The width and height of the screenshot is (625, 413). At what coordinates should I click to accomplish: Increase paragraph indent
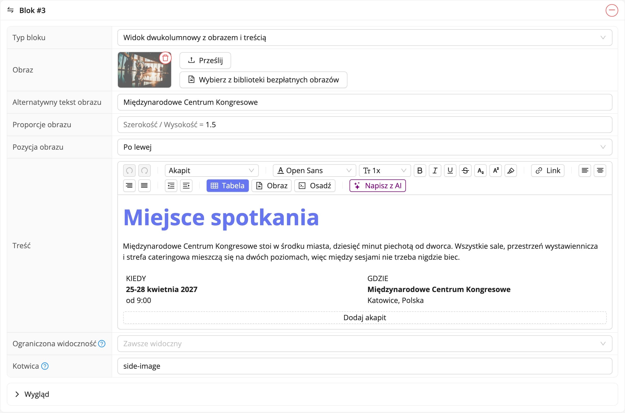click(186, 186)
